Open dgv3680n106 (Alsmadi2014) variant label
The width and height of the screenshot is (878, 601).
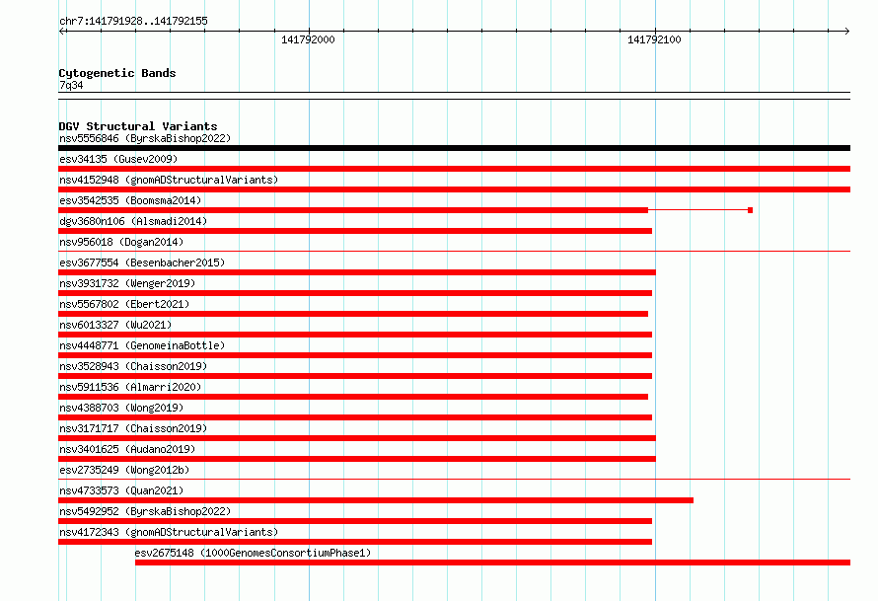[133, 221]
